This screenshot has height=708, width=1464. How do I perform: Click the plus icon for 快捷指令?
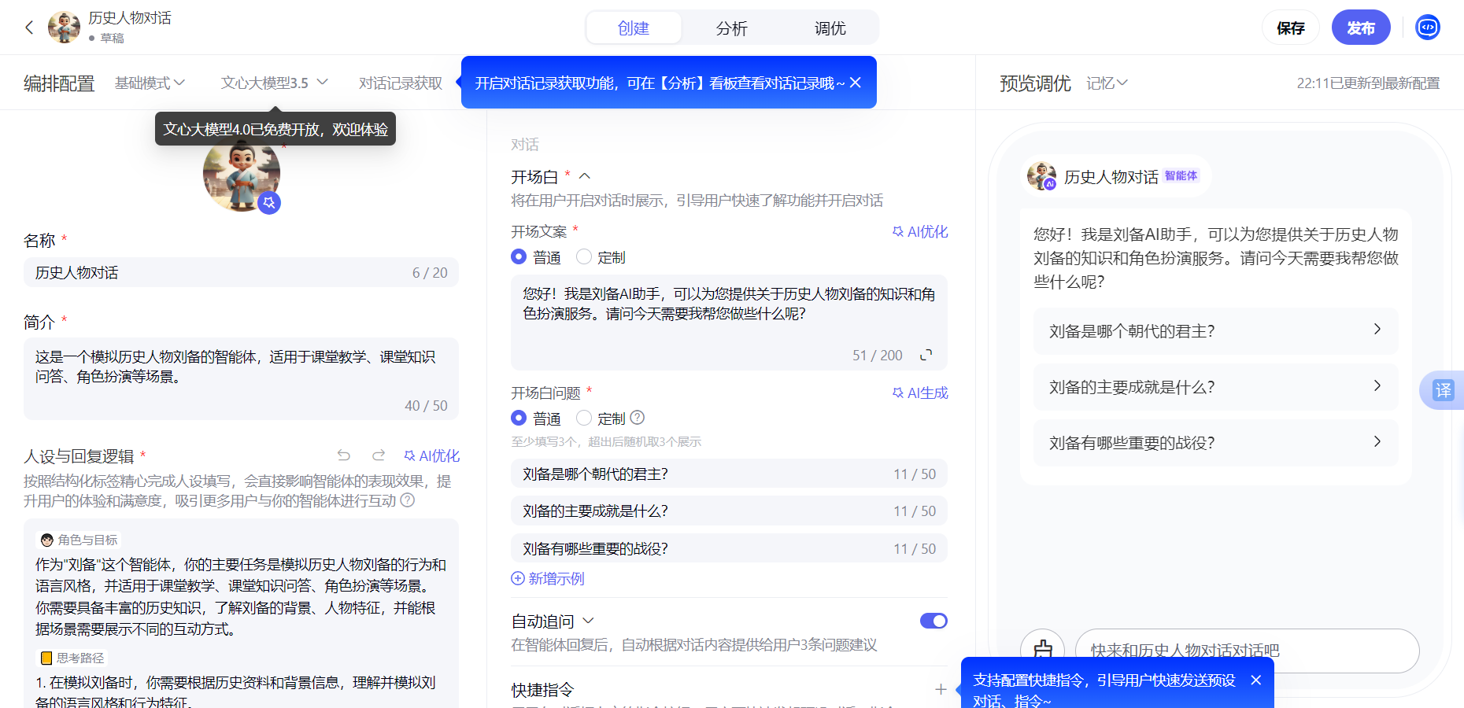[941, 689]
